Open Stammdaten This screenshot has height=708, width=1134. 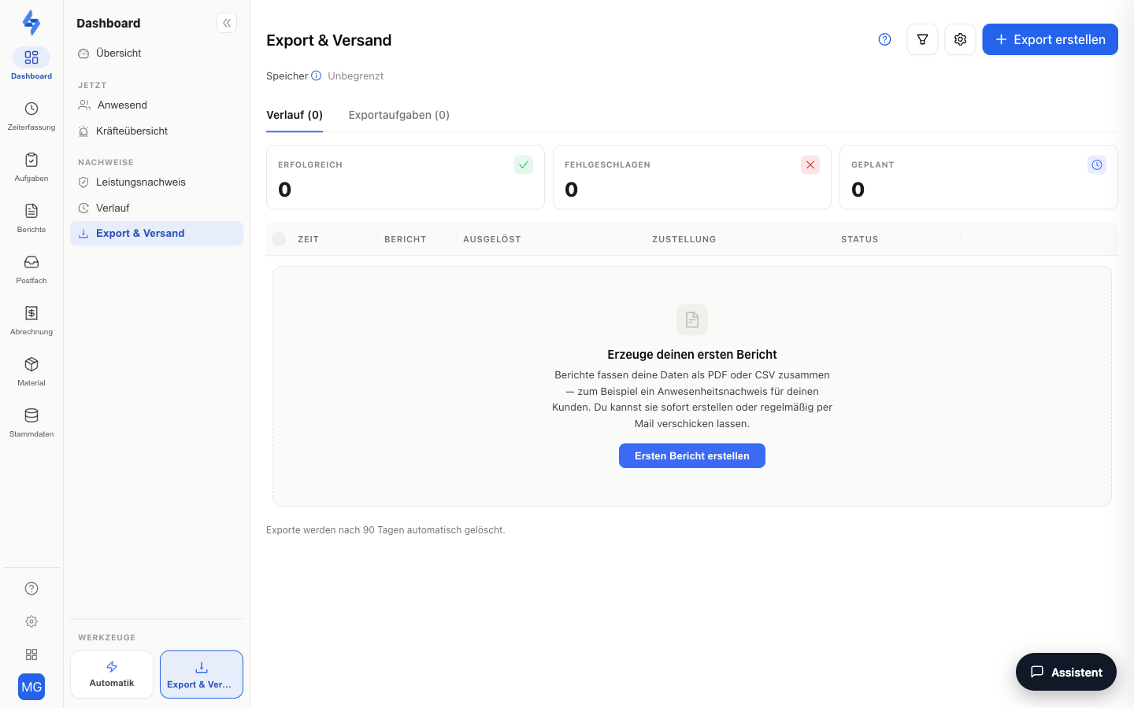tap(31, 422)
